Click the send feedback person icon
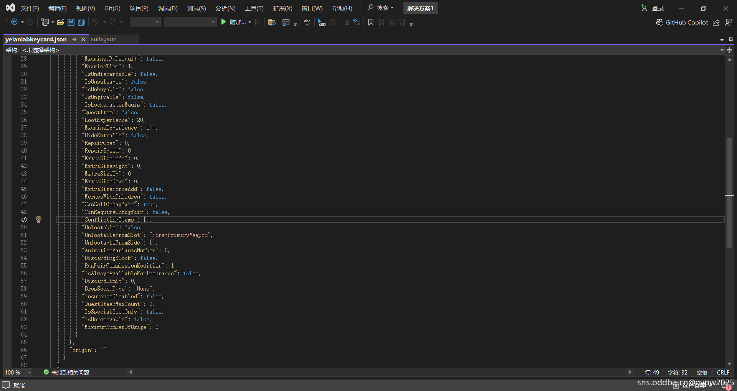The width and height of the screenshot is (737, 391). [x=728, y=23]
